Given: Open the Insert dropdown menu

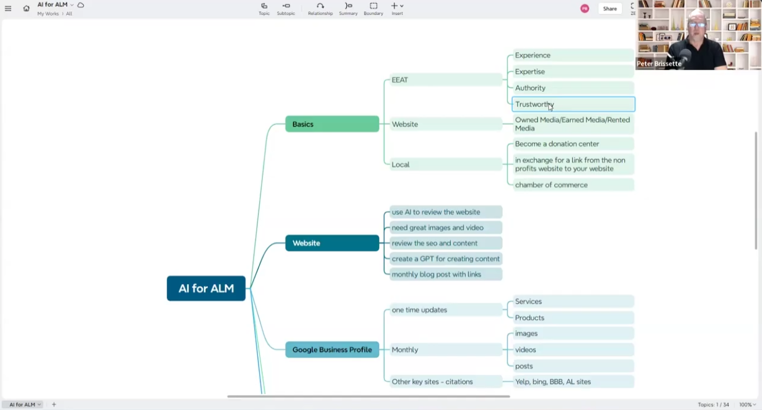Looking at the screenshot, I should pos(397,9).
